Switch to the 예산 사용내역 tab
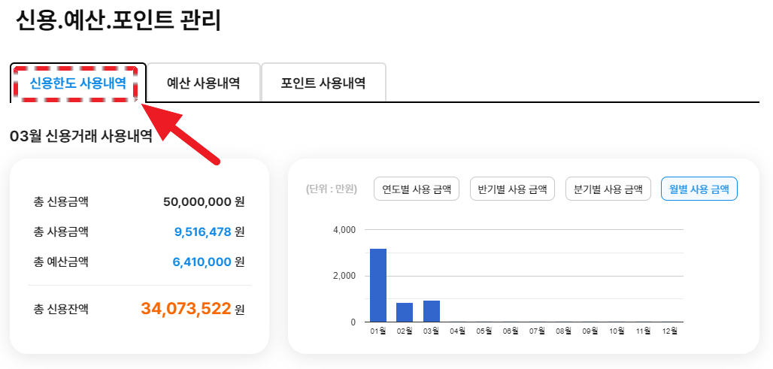This screenshot has height=369, width=773. (x=203, y=83)
